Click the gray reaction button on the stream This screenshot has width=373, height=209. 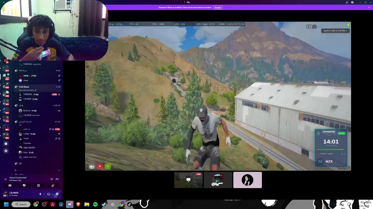92,166
